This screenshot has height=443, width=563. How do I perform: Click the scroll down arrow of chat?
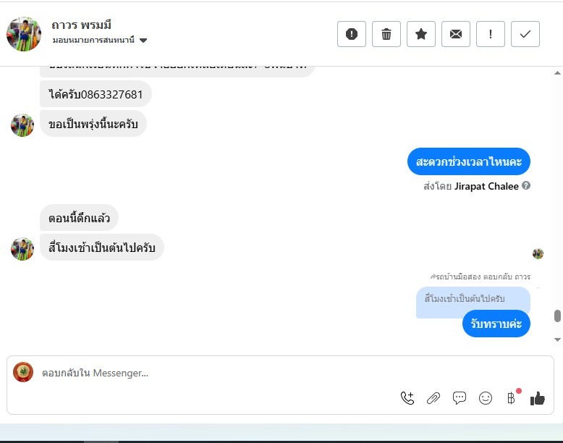coord(557,339)
